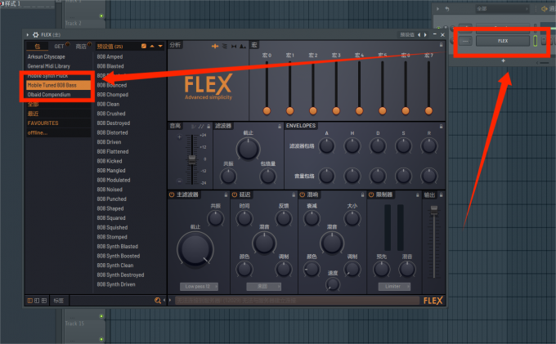Toggle the ENVELOPES section lock
556x344 pixels.
click(441, 126)
